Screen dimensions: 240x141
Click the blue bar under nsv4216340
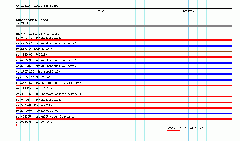click(124, 46)
